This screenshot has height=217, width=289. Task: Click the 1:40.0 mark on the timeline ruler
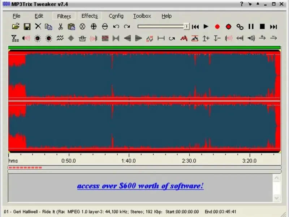coord(129,161)
